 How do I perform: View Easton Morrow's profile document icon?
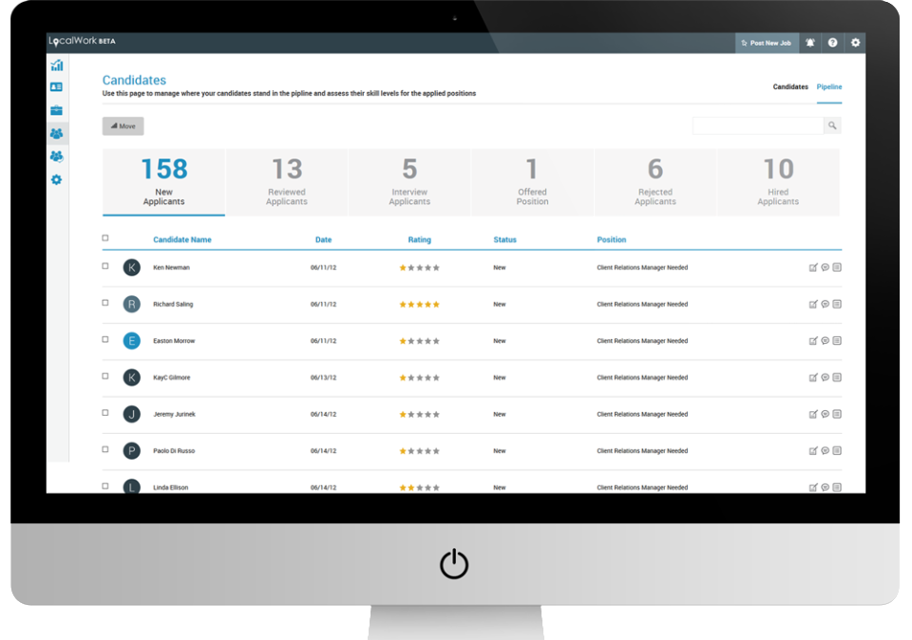coord(836,341)
